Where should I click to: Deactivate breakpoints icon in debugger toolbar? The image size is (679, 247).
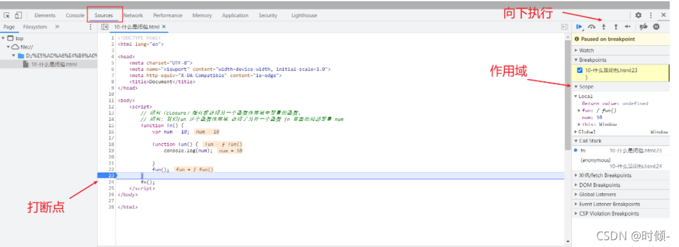644,27
